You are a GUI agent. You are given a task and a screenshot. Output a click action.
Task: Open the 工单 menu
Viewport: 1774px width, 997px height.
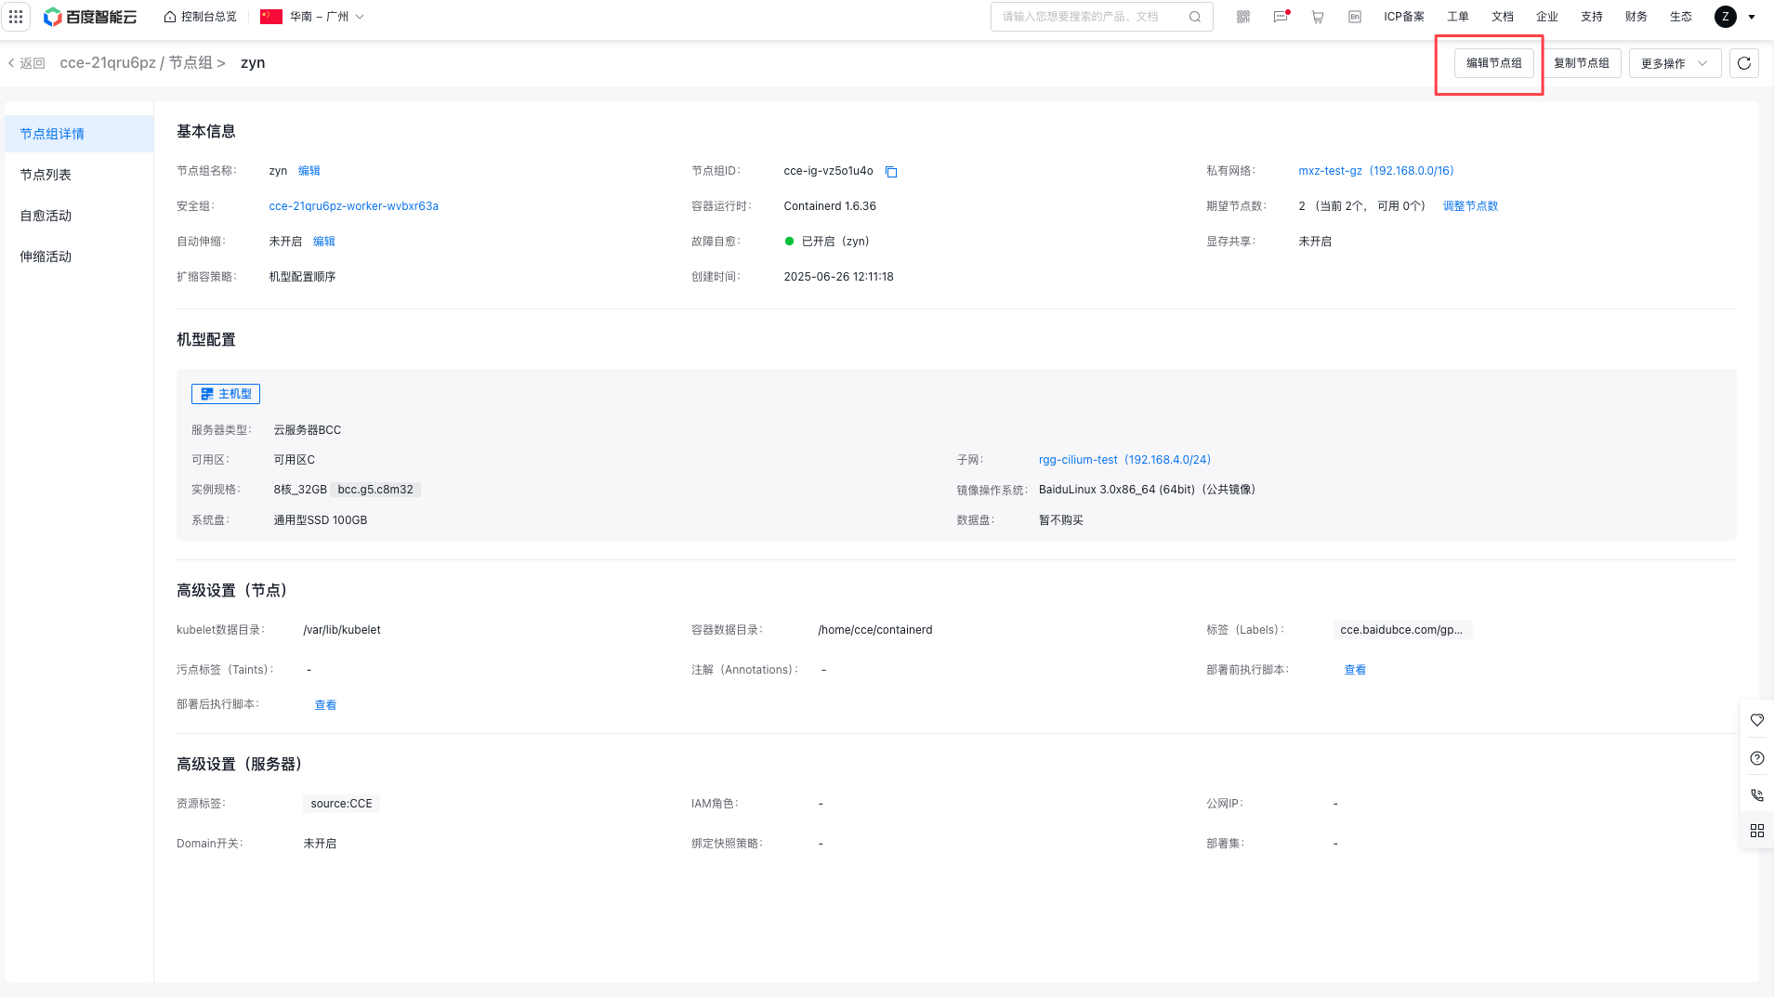[1458, 17]
